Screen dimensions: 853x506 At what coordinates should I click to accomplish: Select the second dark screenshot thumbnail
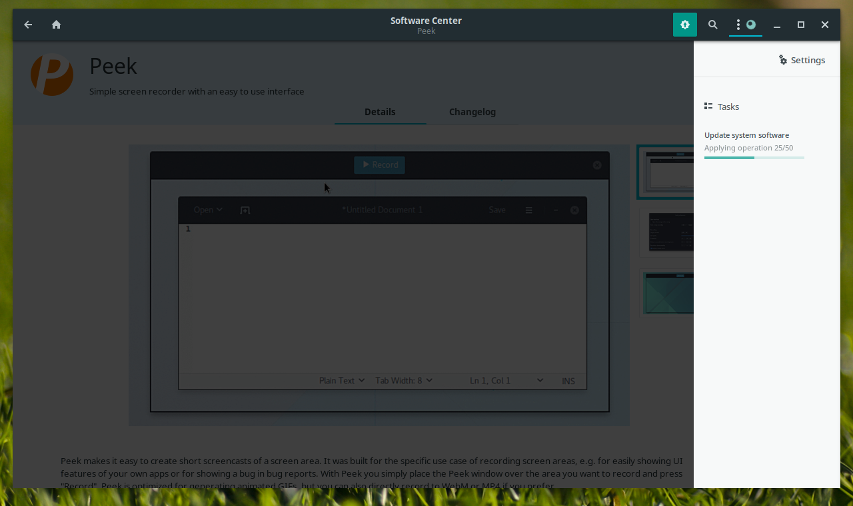pyautogui.click(x=667, y=232)
